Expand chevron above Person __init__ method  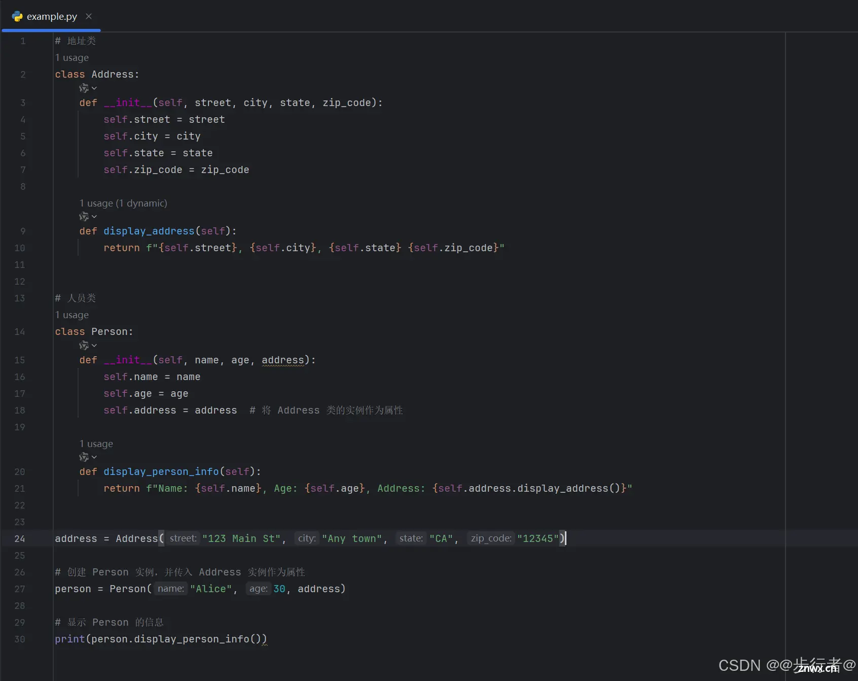pyautogui.click(x=94, y=346)
